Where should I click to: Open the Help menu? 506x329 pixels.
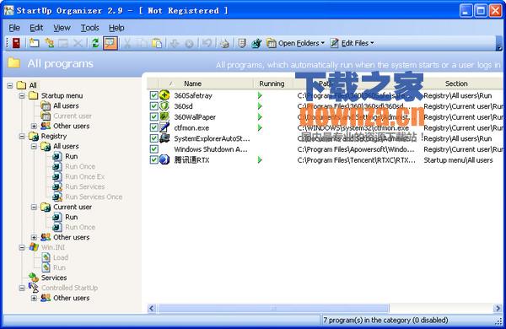point(116,28)
